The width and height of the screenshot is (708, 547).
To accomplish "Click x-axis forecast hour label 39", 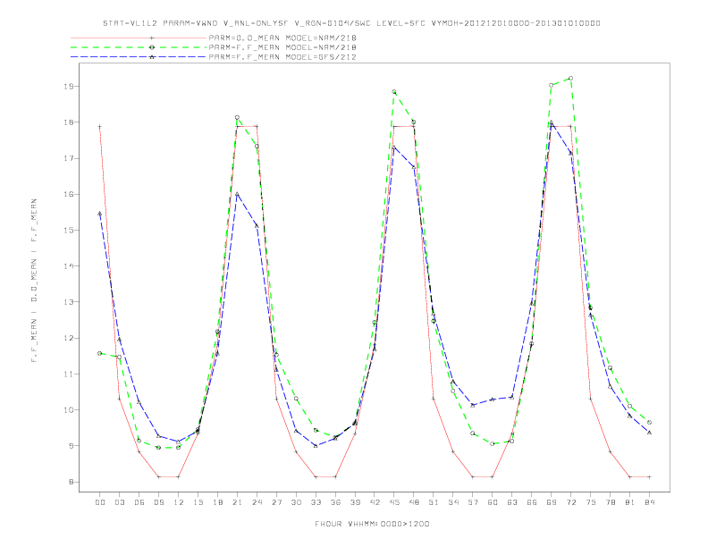I will point(355,502).
